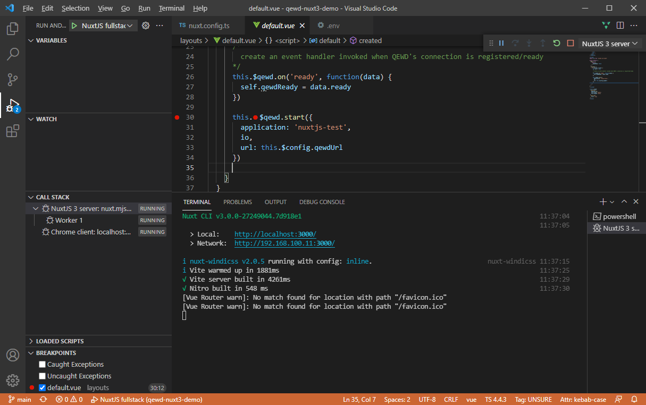Open the Accounts menu icon

tap(13, 355)
